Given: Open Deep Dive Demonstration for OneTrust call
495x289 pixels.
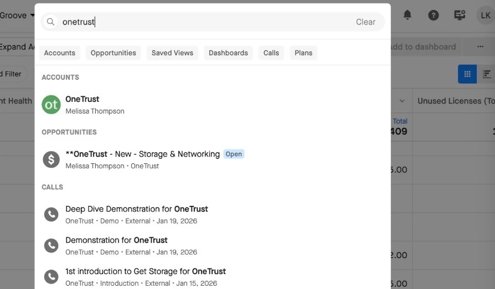Looking at the screenshot, I should (x=213, y=215).
